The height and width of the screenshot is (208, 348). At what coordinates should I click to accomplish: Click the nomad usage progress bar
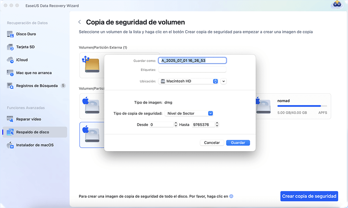(x=302, y=106)
